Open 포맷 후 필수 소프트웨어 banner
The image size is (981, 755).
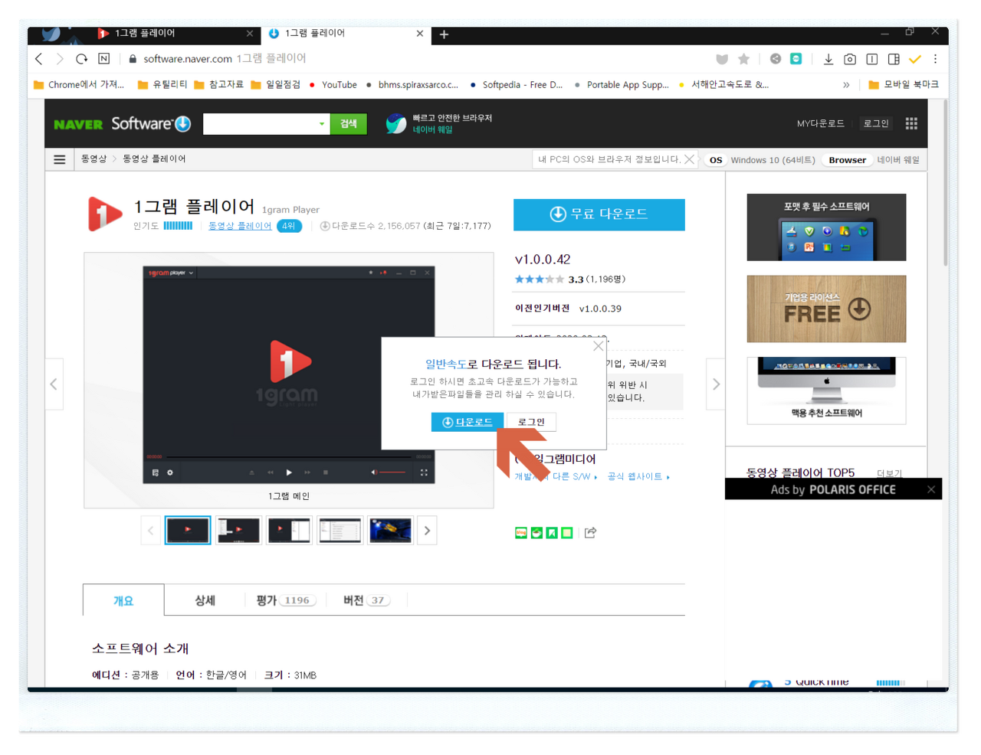pyautogui.click(x=826, y=227)
